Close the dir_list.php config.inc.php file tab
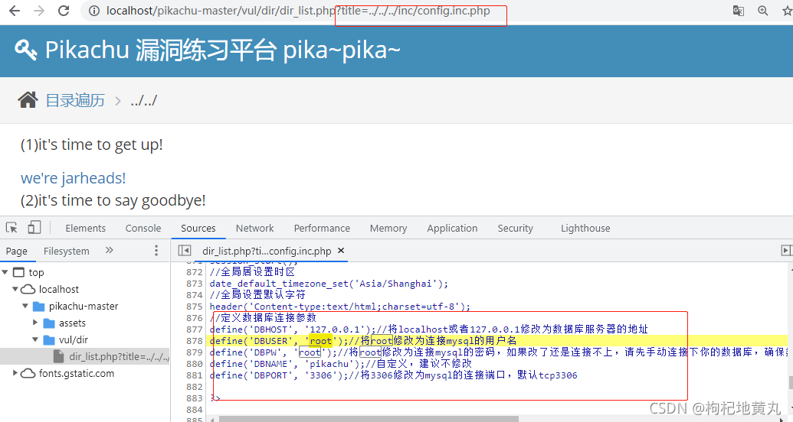Screen dimensions: 793x422 341,251
